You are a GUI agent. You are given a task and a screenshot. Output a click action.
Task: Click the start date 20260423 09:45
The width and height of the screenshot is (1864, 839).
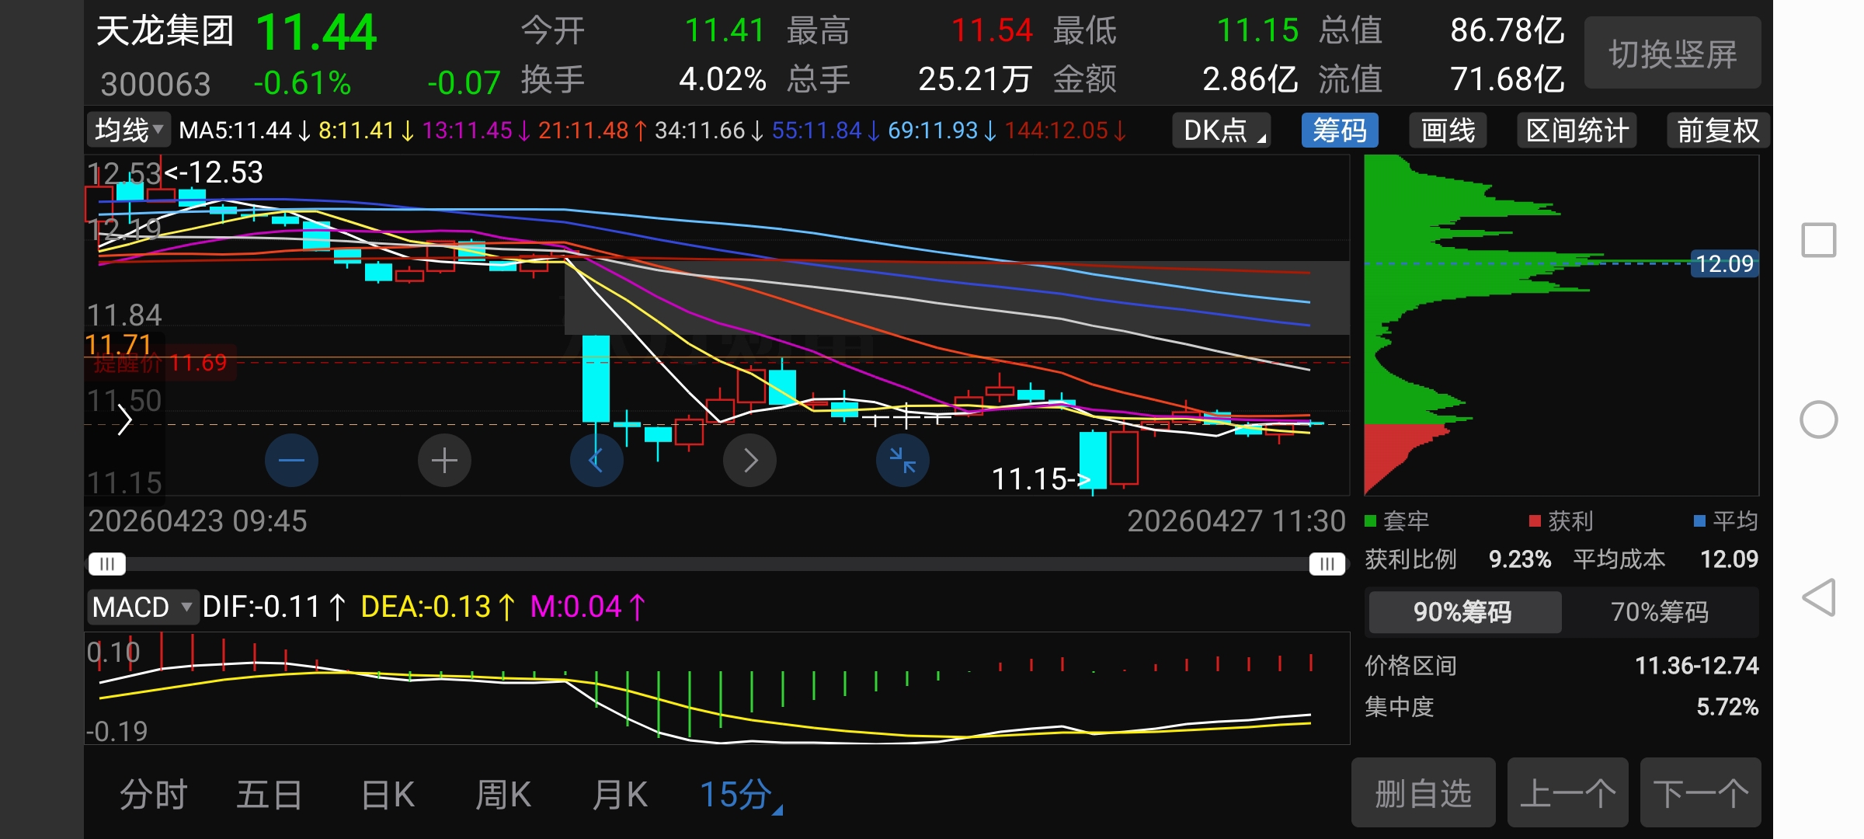(198, 521)
